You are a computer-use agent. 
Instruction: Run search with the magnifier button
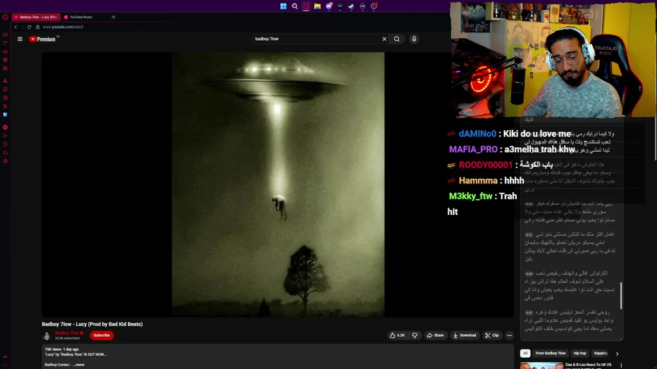tap(397, 39)
